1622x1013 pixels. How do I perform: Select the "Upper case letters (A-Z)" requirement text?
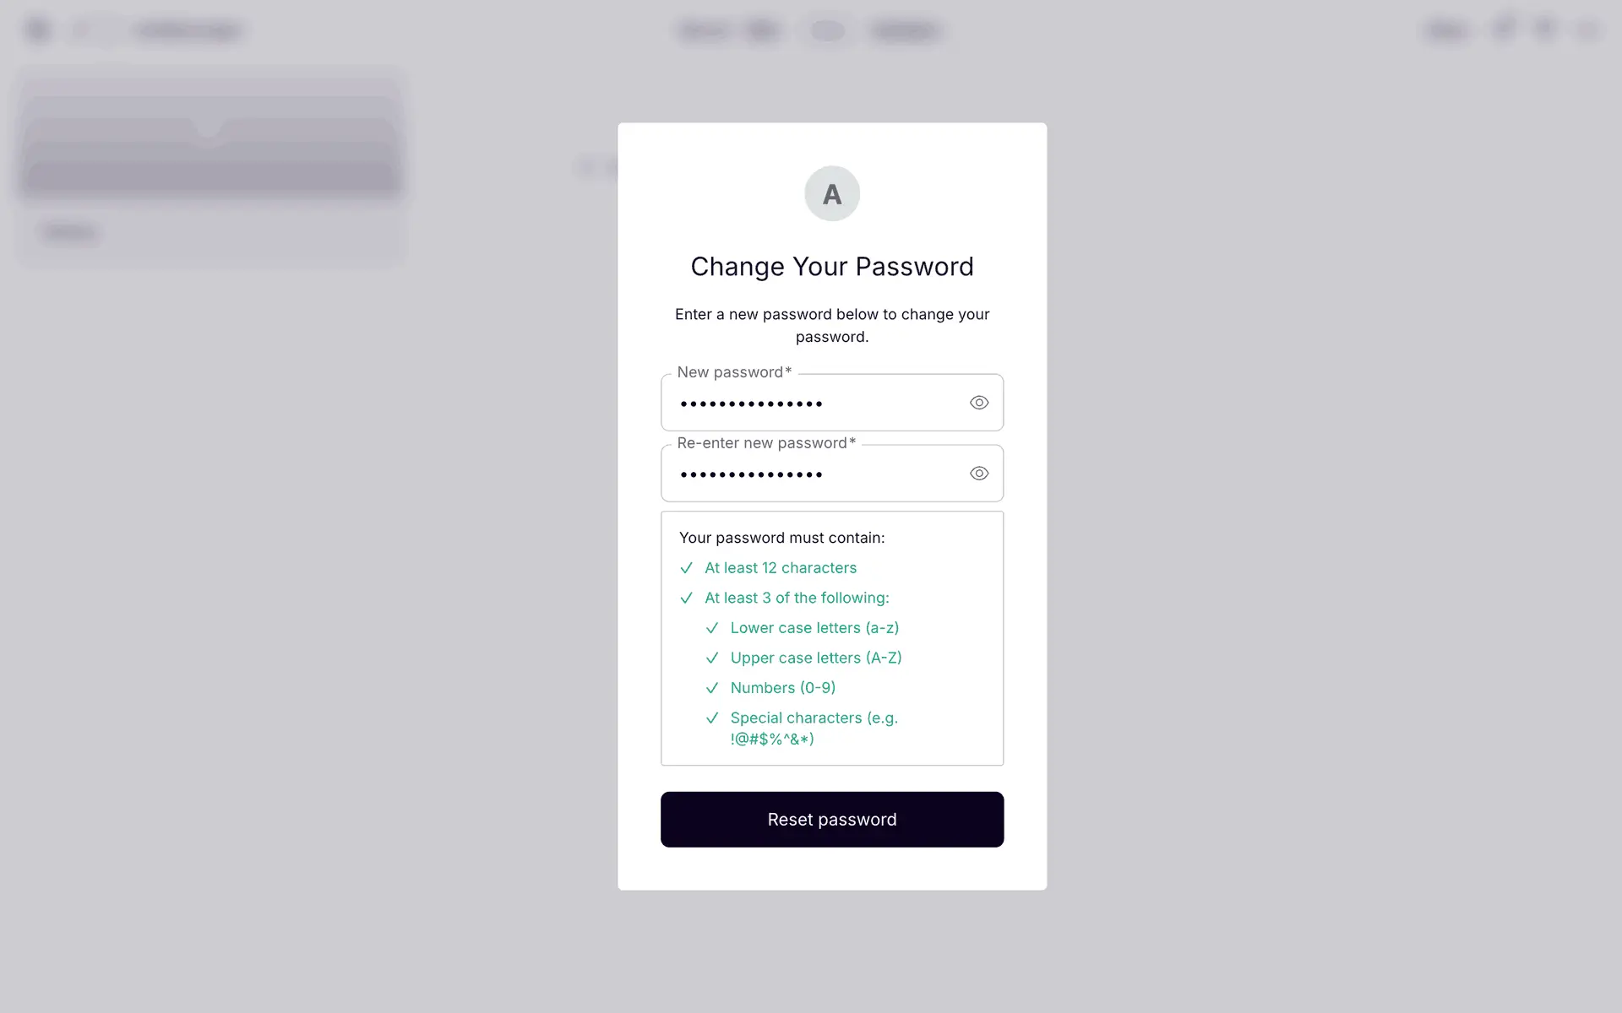pos(816,658)
